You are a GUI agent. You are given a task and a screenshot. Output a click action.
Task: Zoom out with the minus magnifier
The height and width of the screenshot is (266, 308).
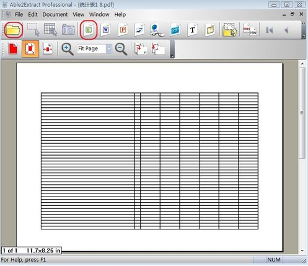pos(121,49)
